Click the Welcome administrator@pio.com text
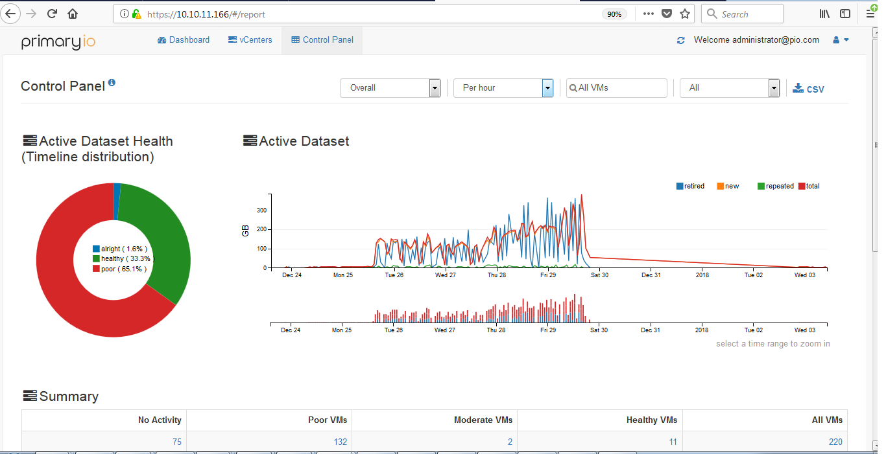 tap(756, 40)
